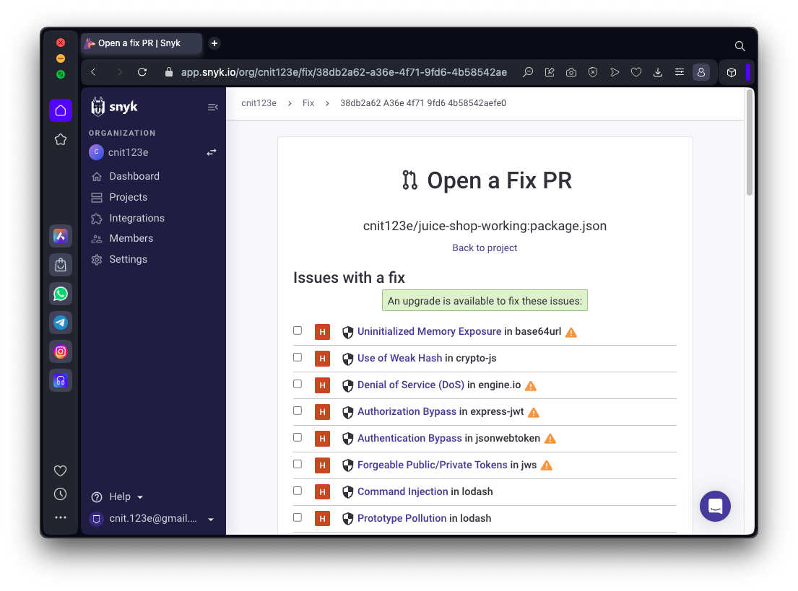Image resolution: width=798 pixels, height=591 pixels.
Task: Expand the cnit.123e@gmail account dropdown
Action: pyautogui.click(x=152, y=518)
